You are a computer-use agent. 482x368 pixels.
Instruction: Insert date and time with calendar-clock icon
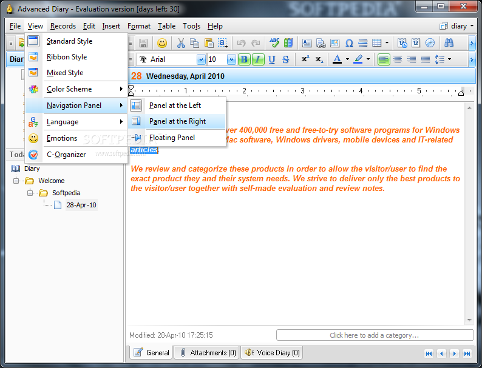coord(402,43)
